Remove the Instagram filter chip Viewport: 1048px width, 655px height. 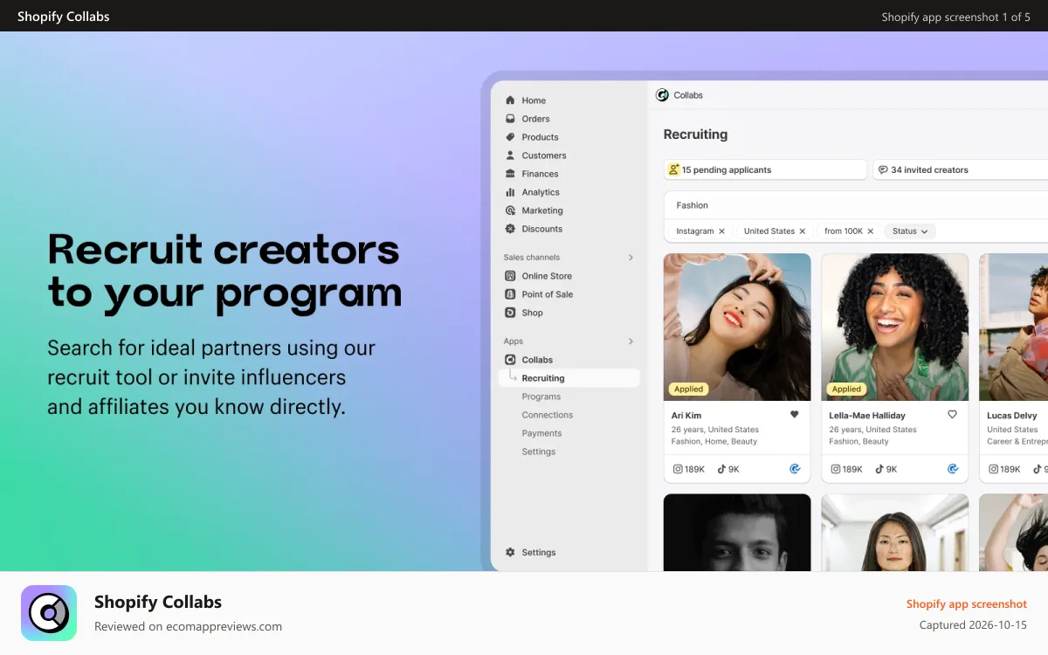point(721,231)
